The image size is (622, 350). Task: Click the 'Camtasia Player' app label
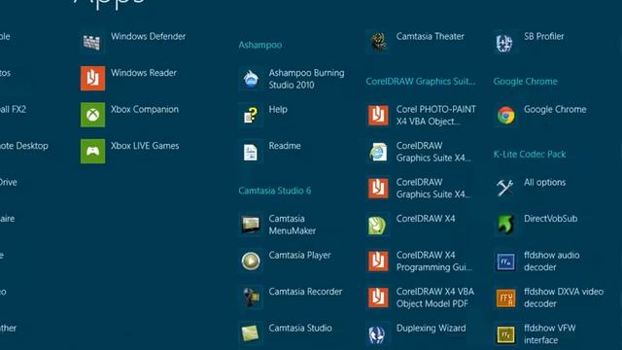coord(299,255)
